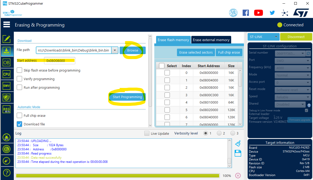Open ST Twitter icon

pyautogui.click(x=272, y=13)
